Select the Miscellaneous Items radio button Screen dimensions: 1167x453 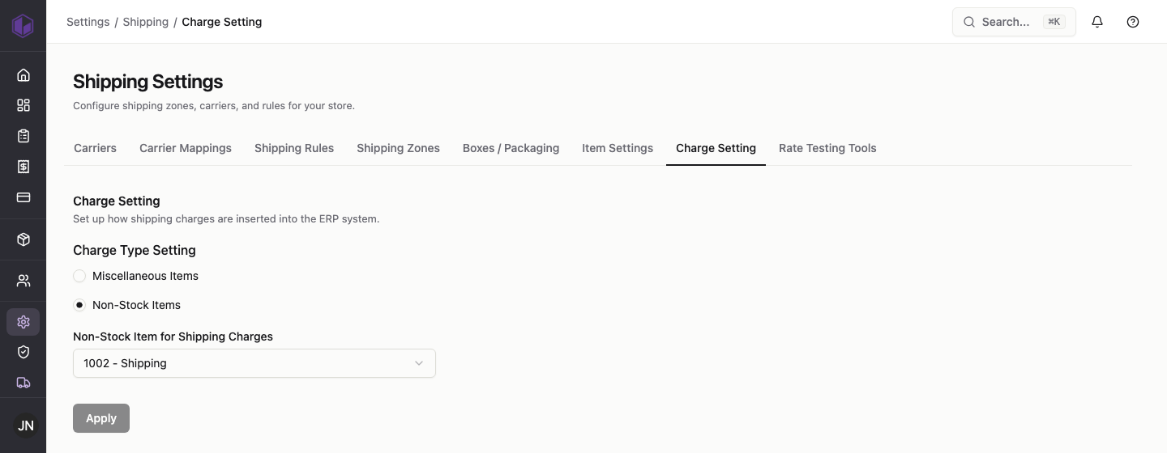pyautogui.click(x=79, y=276)
